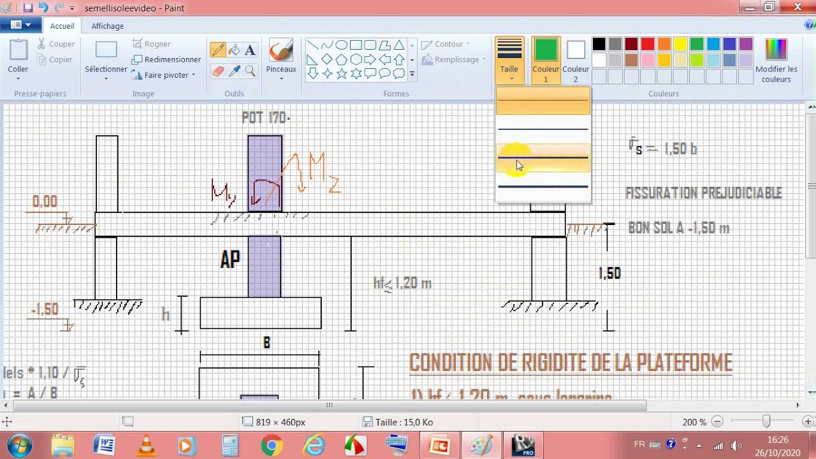
Task: Select the Text tool
Action: pyautogui.click(x=250, y=50)
